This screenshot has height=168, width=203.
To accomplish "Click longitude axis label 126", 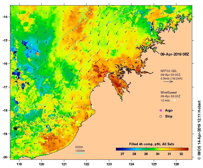I will tap(176, 164).
